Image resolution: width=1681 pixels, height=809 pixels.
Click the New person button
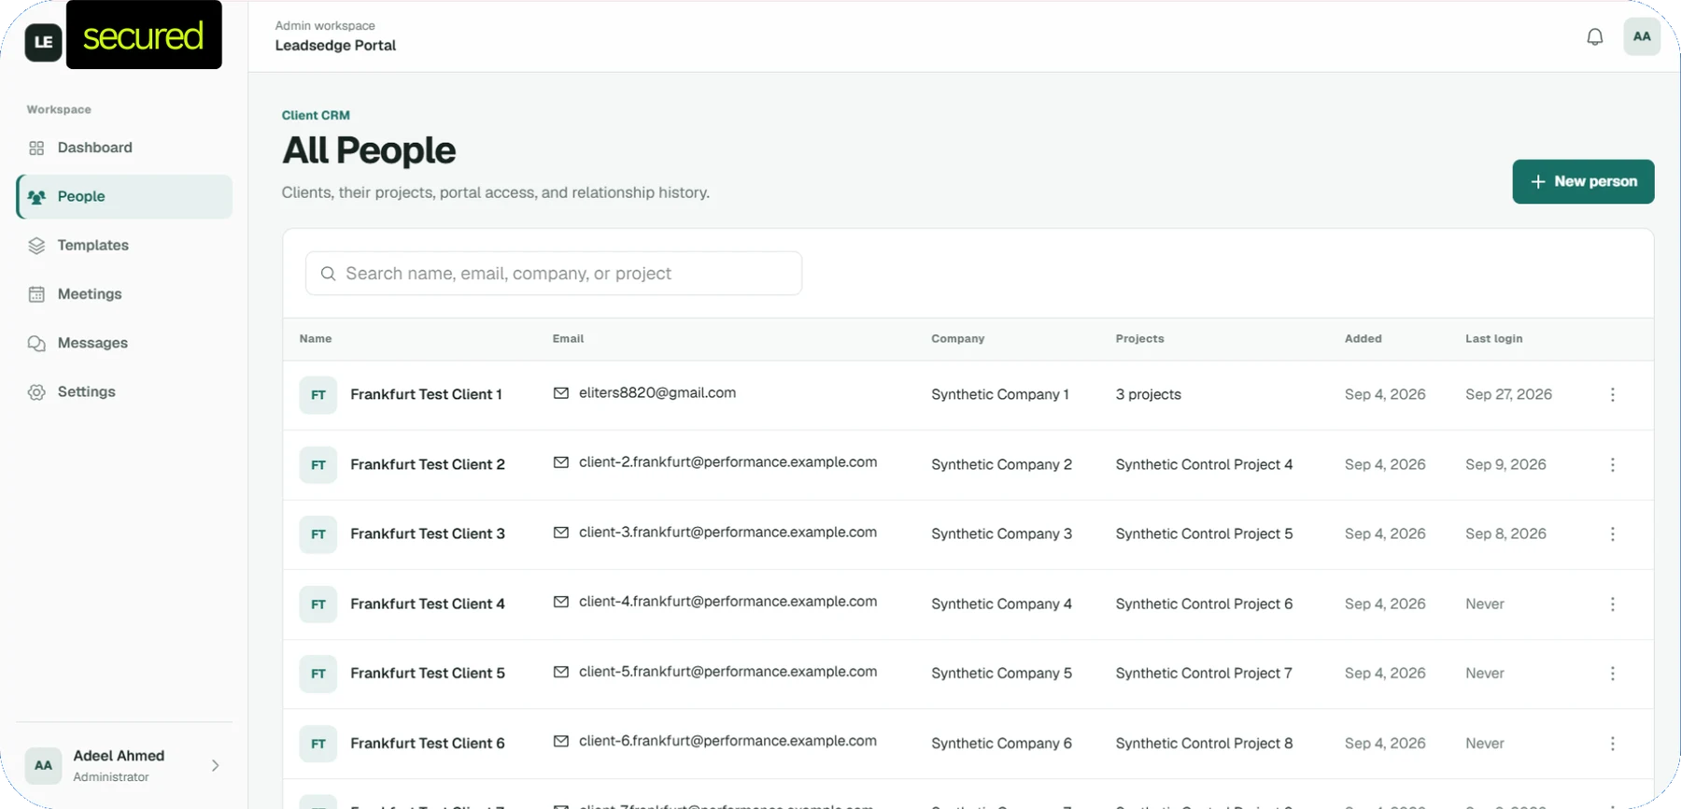(1583, 181)
